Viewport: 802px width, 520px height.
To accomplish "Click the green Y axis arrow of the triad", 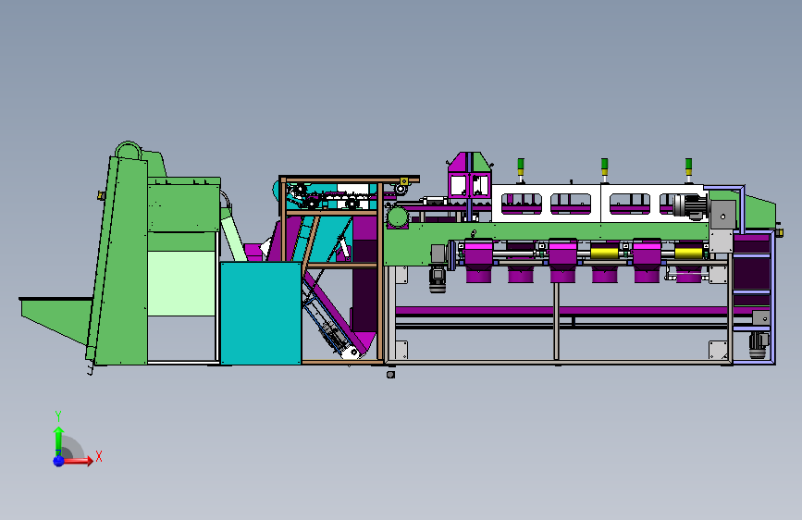I will coord(58,440).
